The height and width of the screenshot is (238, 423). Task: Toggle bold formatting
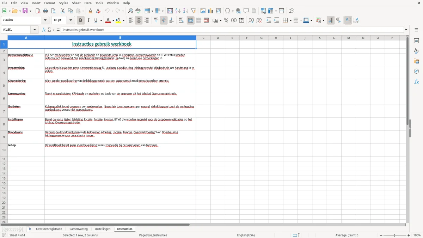(x=81, y=20)
